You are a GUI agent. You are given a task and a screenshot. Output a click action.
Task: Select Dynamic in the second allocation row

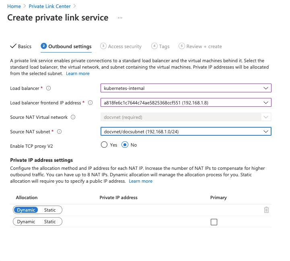26,222
